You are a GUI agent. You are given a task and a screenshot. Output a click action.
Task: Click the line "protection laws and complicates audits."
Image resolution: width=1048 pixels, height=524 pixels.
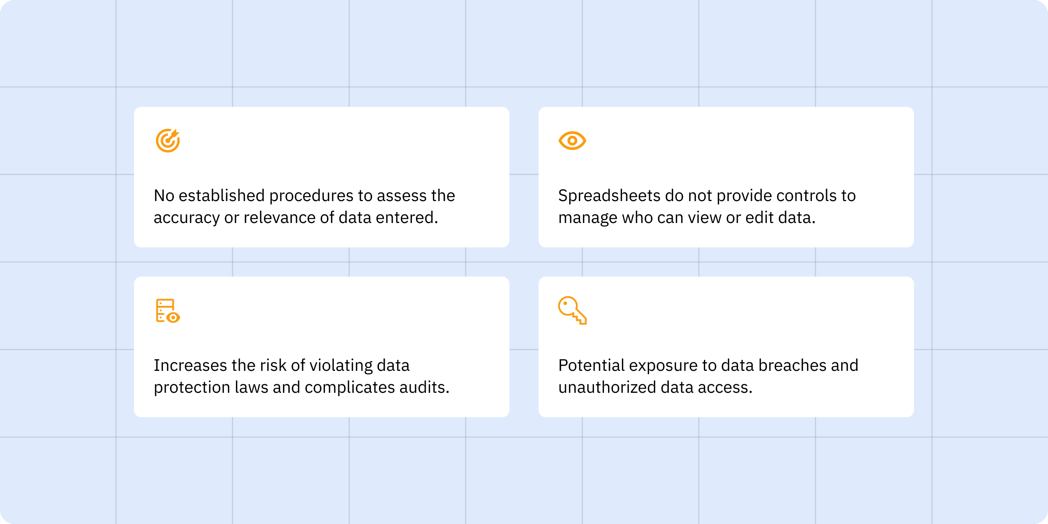click(x=301, y=387)
